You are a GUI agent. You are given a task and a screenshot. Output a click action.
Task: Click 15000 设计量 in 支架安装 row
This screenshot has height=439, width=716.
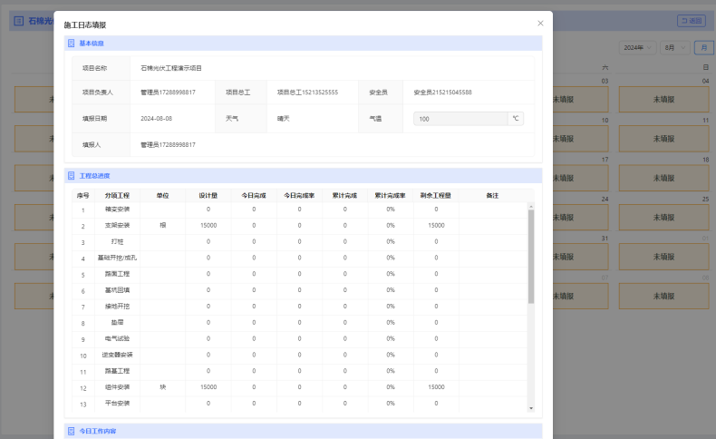[x=208, y=226]
